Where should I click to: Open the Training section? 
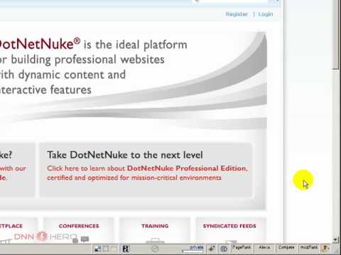tap(155, 226)
